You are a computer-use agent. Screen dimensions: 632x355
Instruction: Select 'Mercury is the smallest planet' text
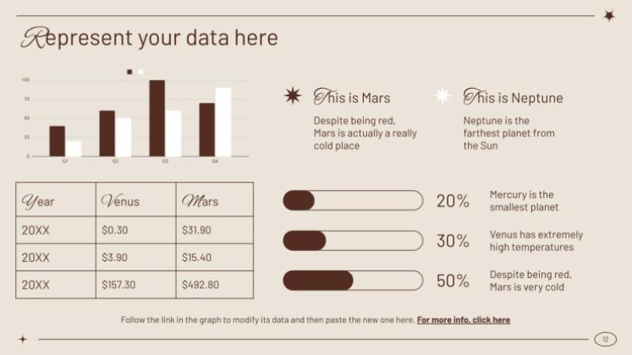pos(524,201)
